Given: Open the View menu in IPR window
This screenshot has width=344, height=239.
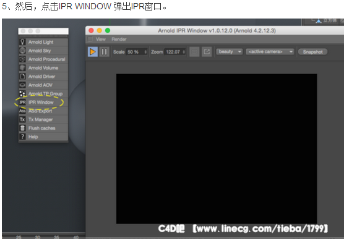Looking at the screenshot, I should [x=101, y=39].
